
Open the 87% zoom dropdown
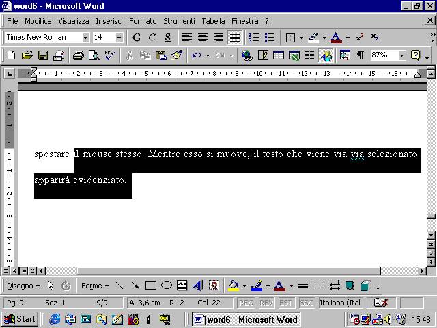point(401,55)
